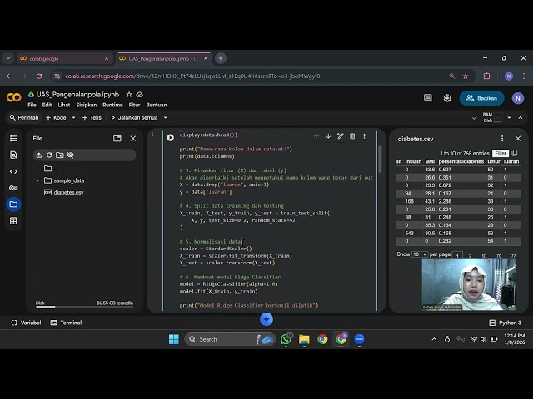Refresh the file list in Files panel
Image resolution: width=533 pixels, height=399 pixels.
(49, 155)
